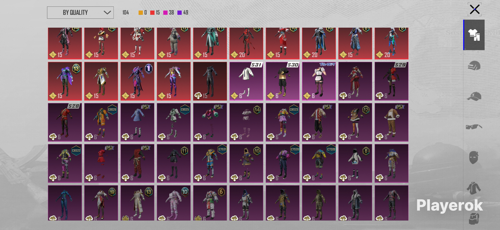Select the S28 red outfit
Image resolution: width=500 pixels, height=230 pixels.
point(65,122)
